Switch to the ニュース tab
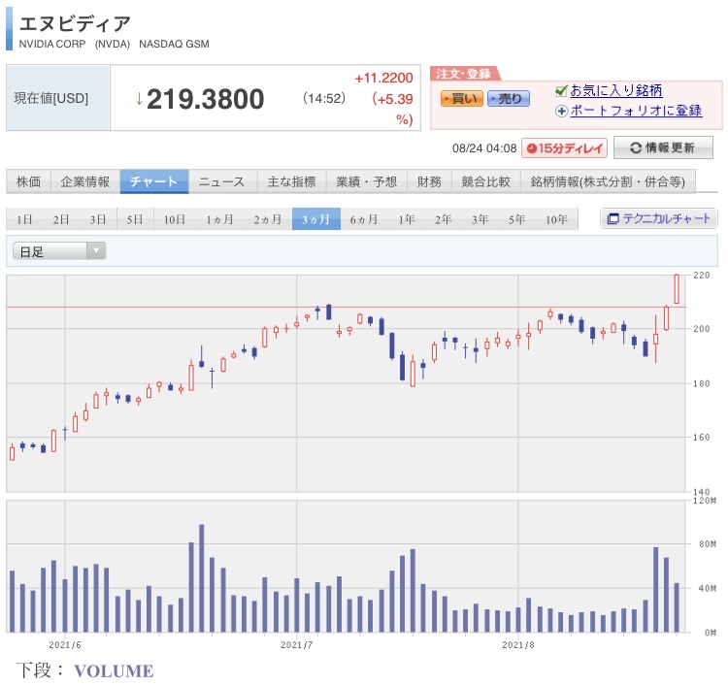The height and width of the screenshot is (686, 728). tap(222, 181)
